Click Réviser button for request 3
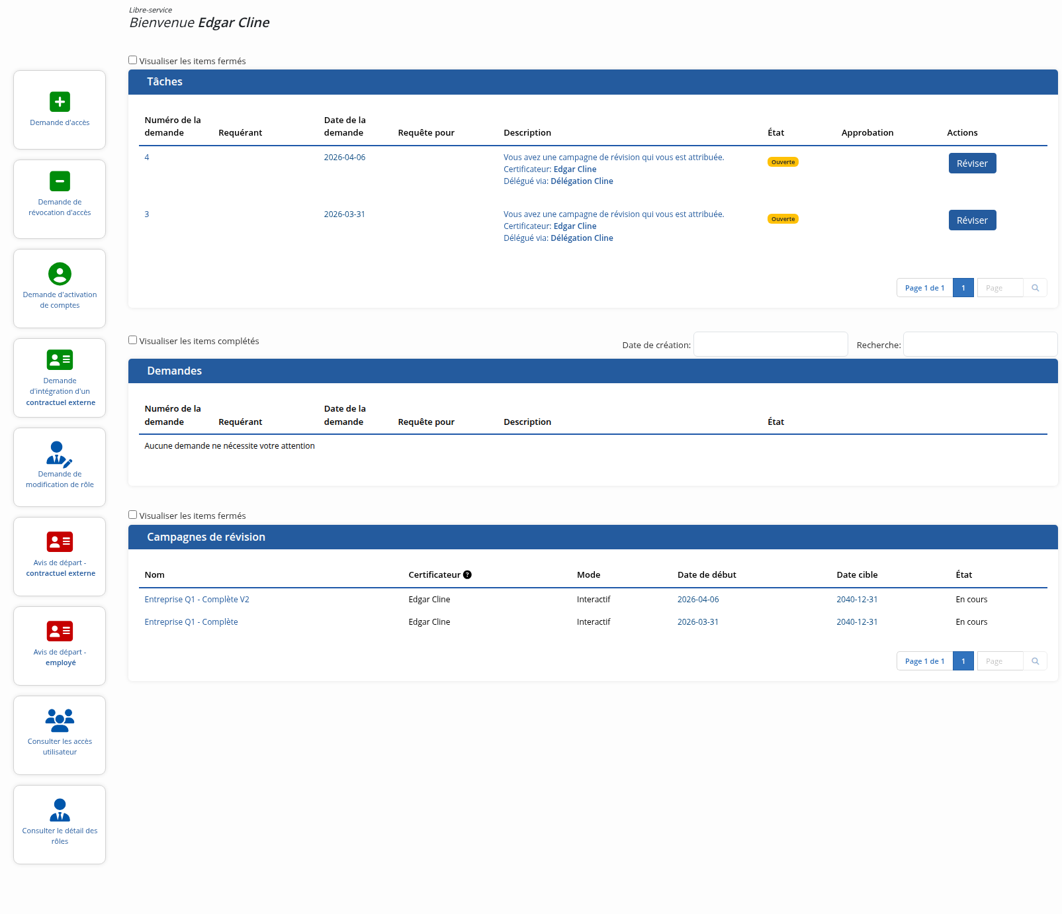This screenshot has height=914, width=1062. [x=972, y=220]
